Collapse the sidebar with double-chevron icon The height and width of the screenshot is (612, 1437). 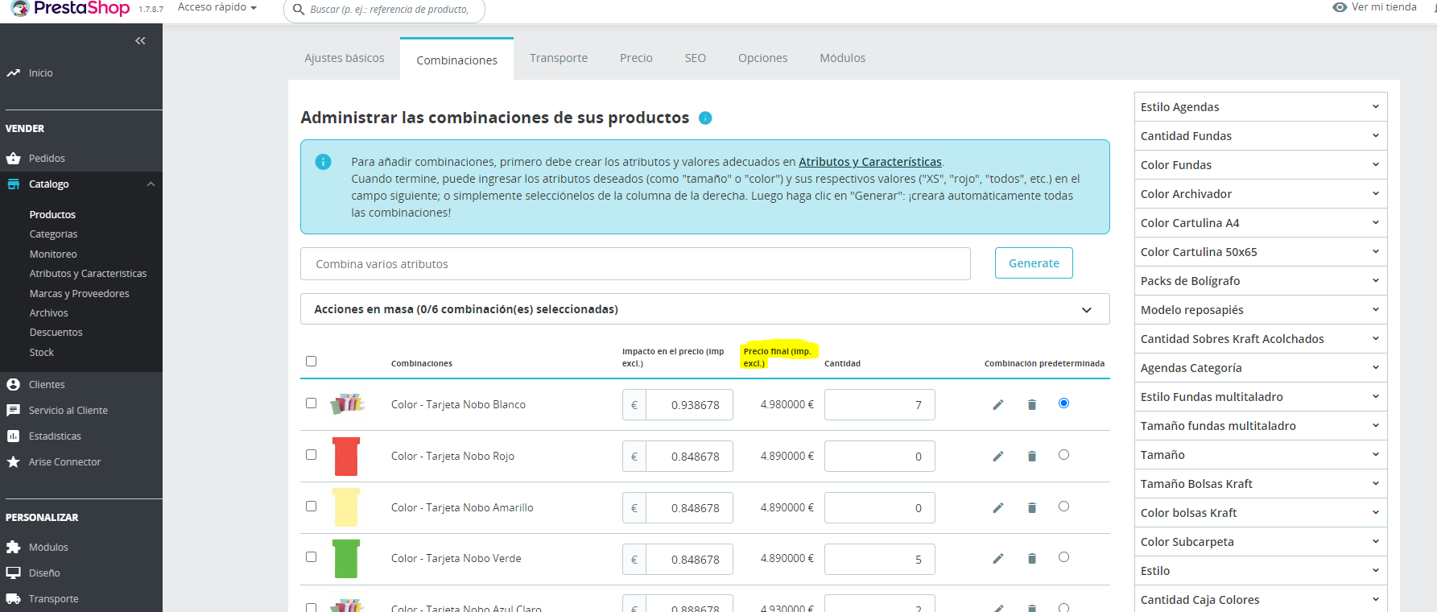coord(140,40)
